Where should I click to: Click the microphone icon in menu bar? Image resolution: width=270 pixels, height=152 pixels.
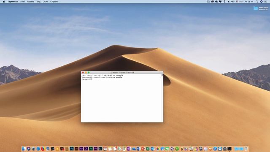(224, 2)
